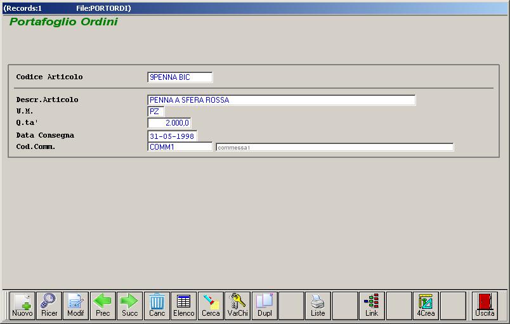Click the Descr.Articolo field PENNA A SFERA ROSSA
Image resolution: width=510 pixels, height=324 pixels.
point(281,100)
